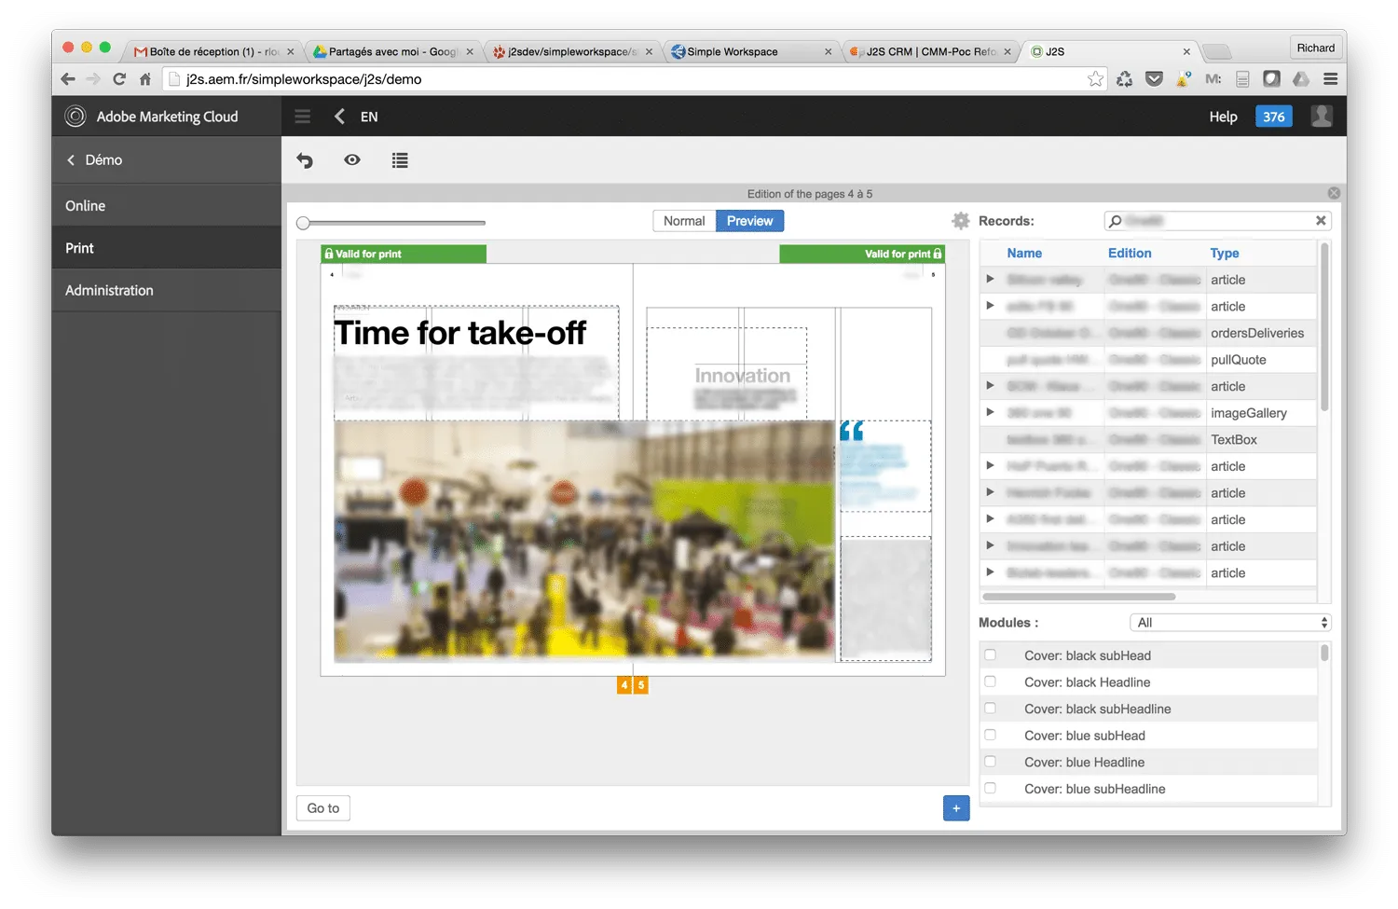Tick the Cover: black subHeadline checkbox

click(x=991, y=709)
